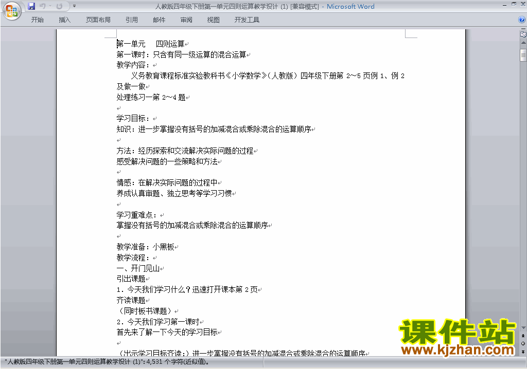Screen dimensions: 527x369
Task: Click the vertical scrollbar thumb
Action: pyautogui.click(x=523, y=56)
